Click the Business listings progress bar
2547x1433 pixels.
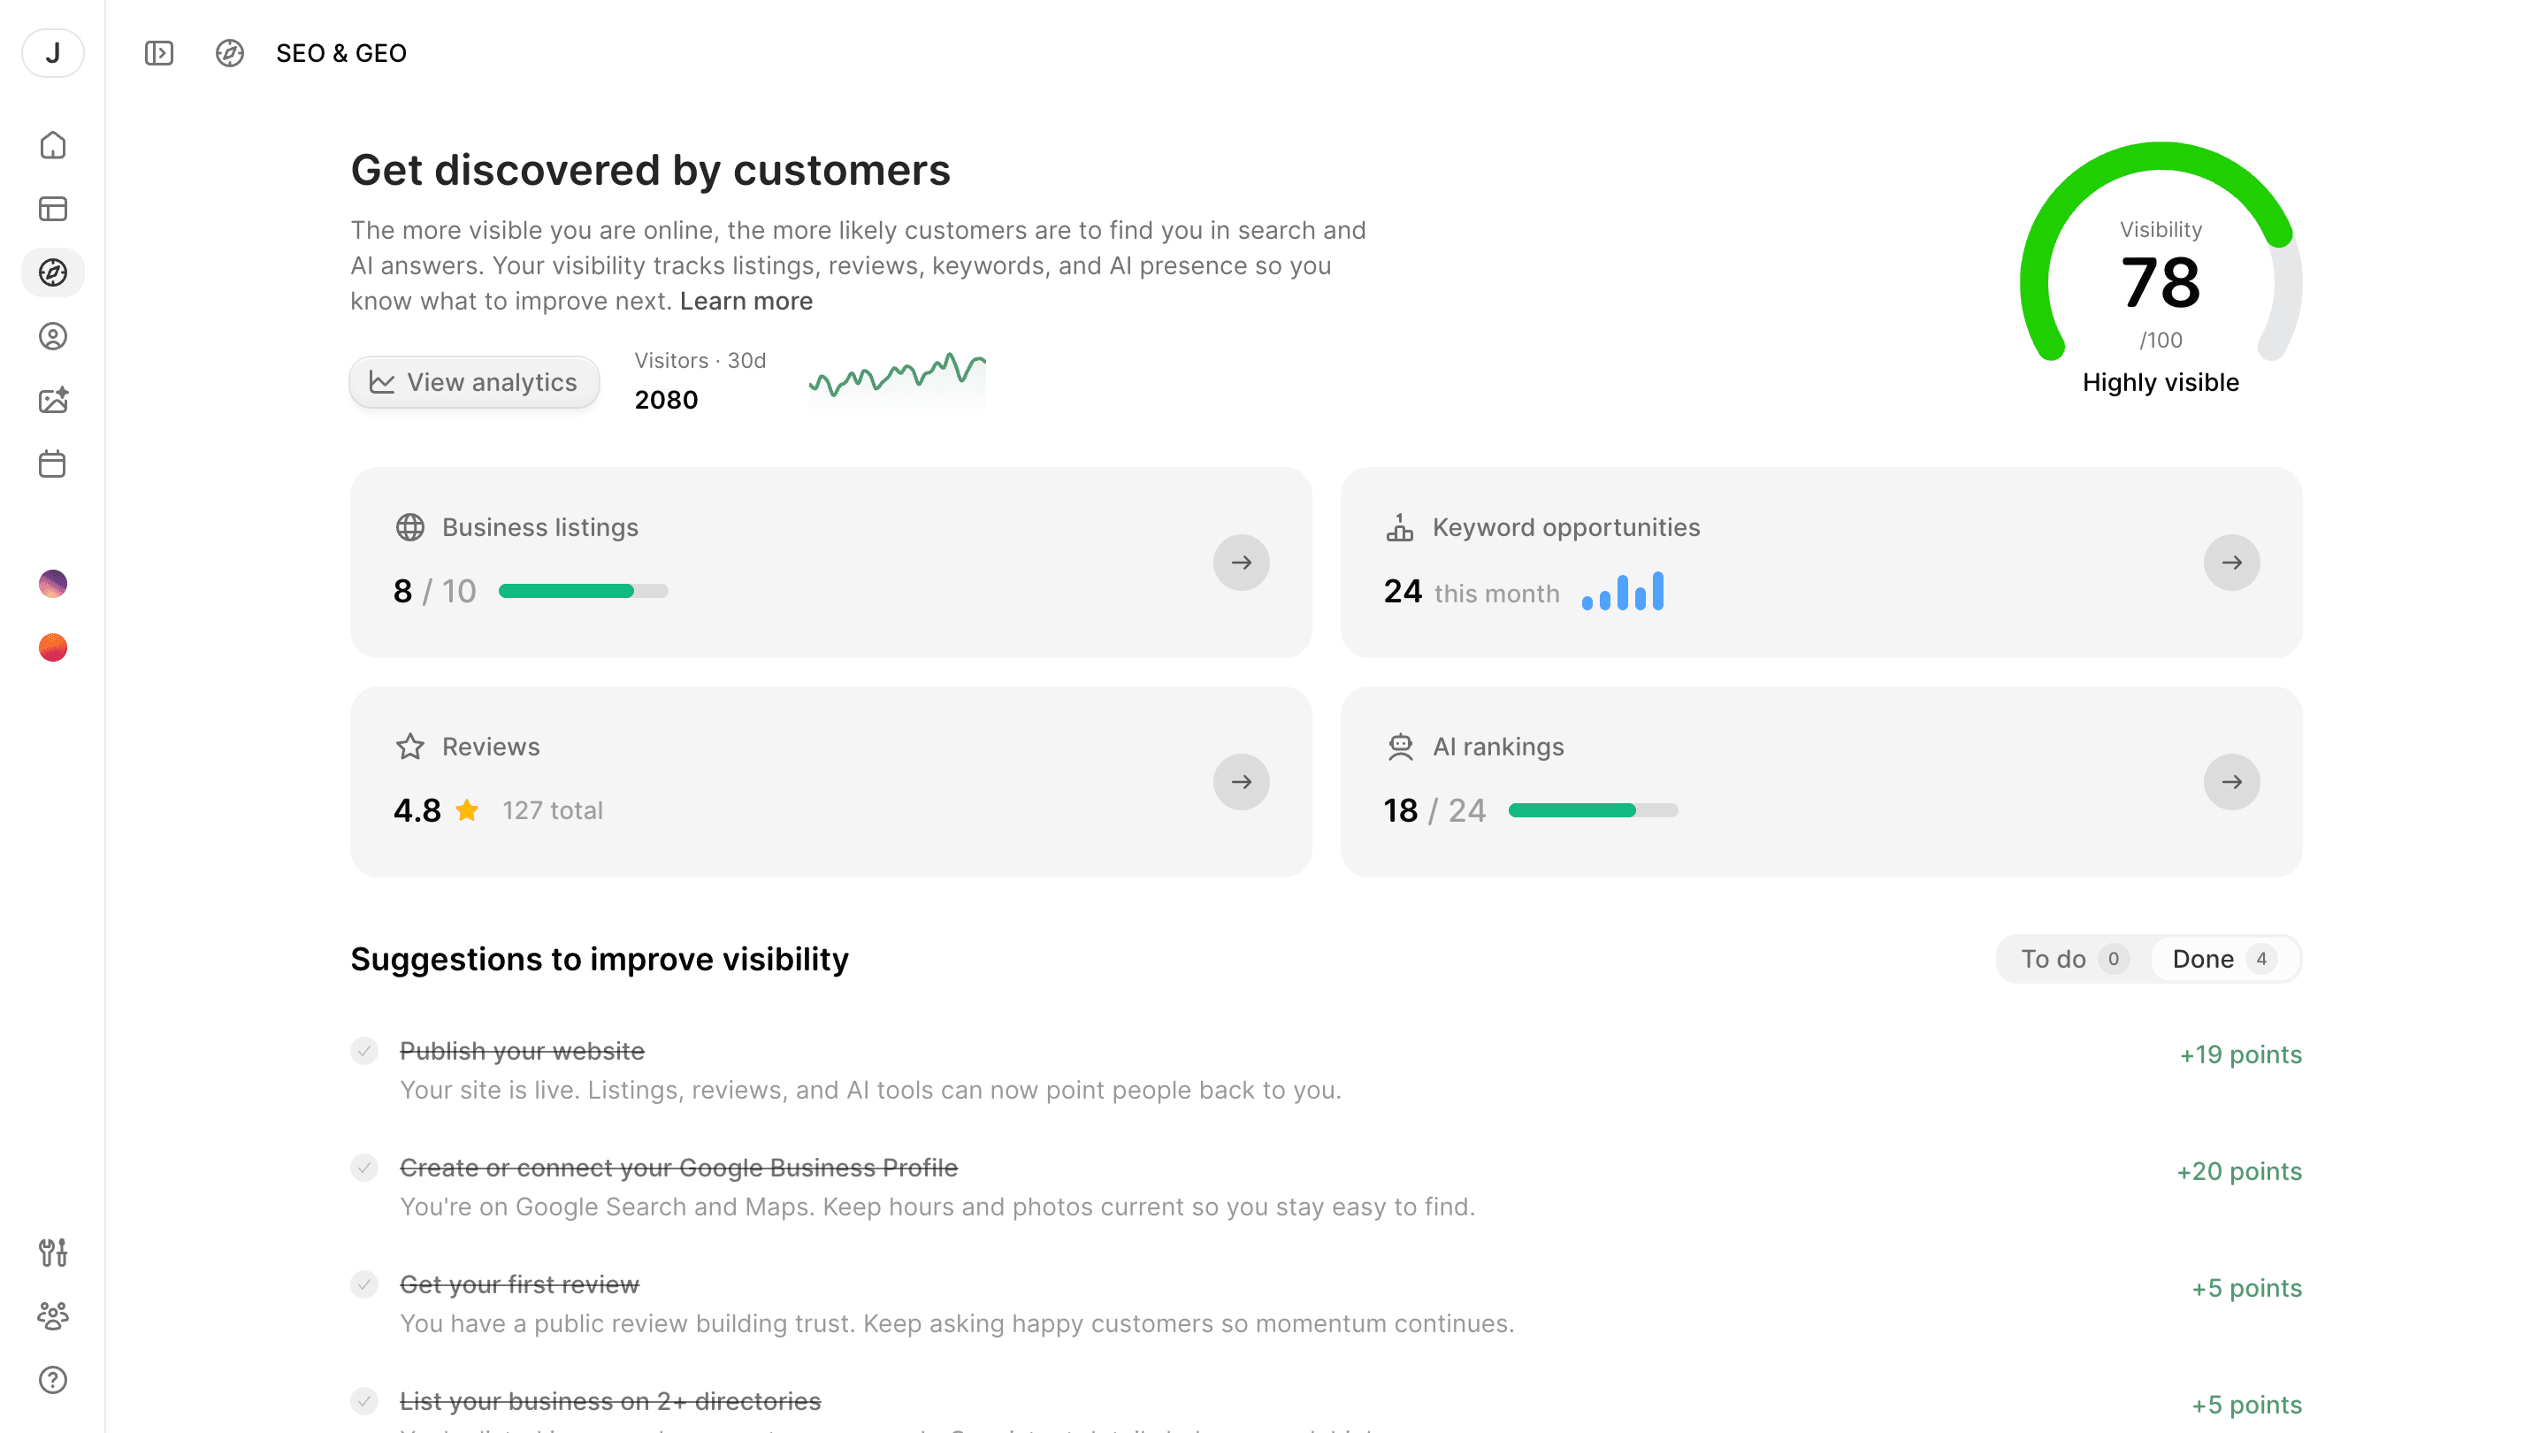coord(584,592)
